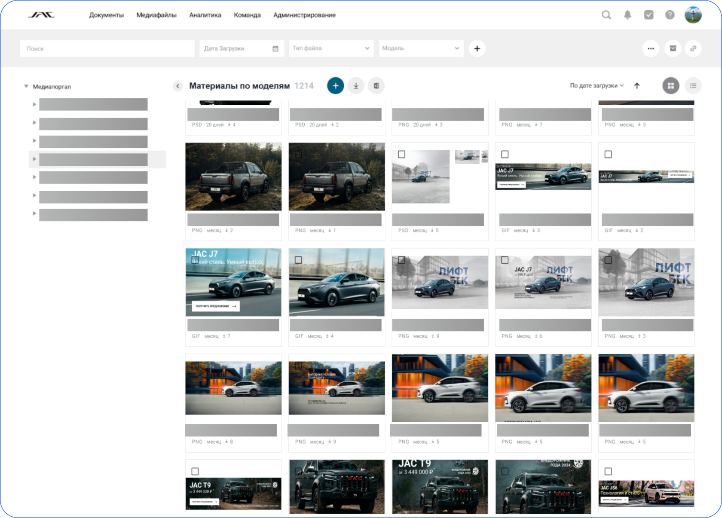This screenshot has height=518, width=722.
Task: Open the three-dots more options button
Action: coord(651,49)
